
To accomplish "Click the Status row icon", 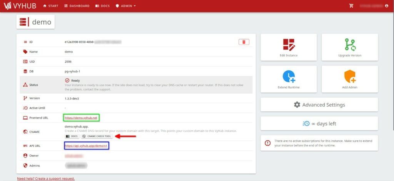I will click(25, 85).
